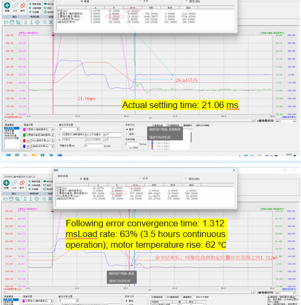Click the magnifier zoom icon in lower window toolbar
This screenshot has height=305, width=301.
pyautogui.click(x=45, y=199)
